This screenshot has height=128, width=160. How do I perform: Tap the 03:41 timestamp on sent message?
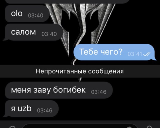click(135, 54)
